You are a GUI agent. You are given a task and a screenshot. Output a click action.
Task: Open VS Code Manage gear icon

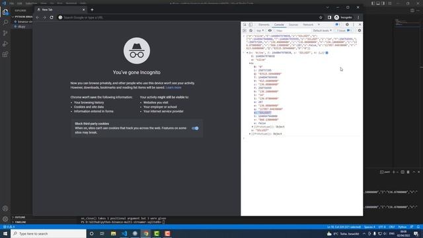[5, 219]
